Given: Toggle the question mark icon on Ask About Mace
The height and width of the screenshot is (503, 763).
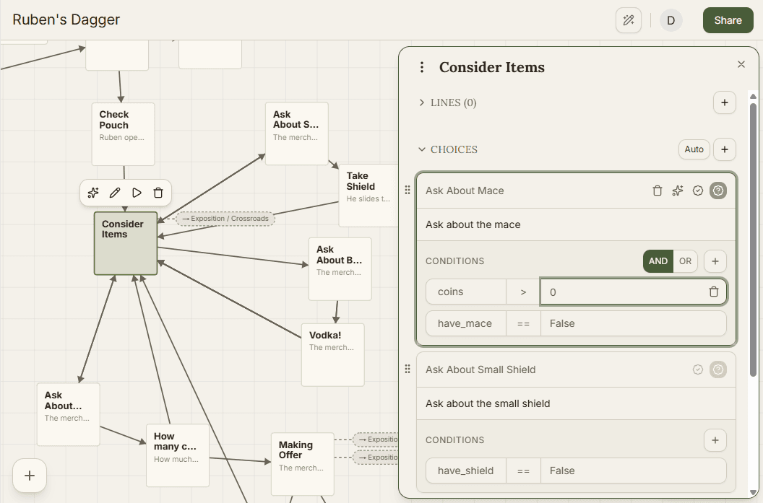Looking at the screenshot, I should point(717,191).
